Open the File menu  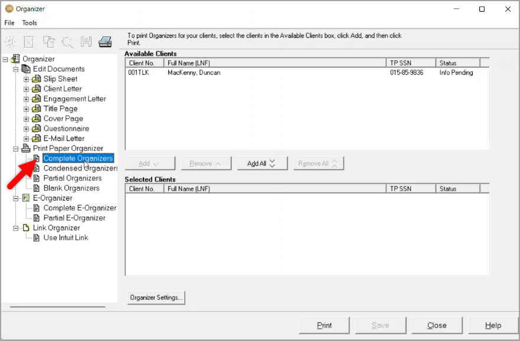point(9,23)
